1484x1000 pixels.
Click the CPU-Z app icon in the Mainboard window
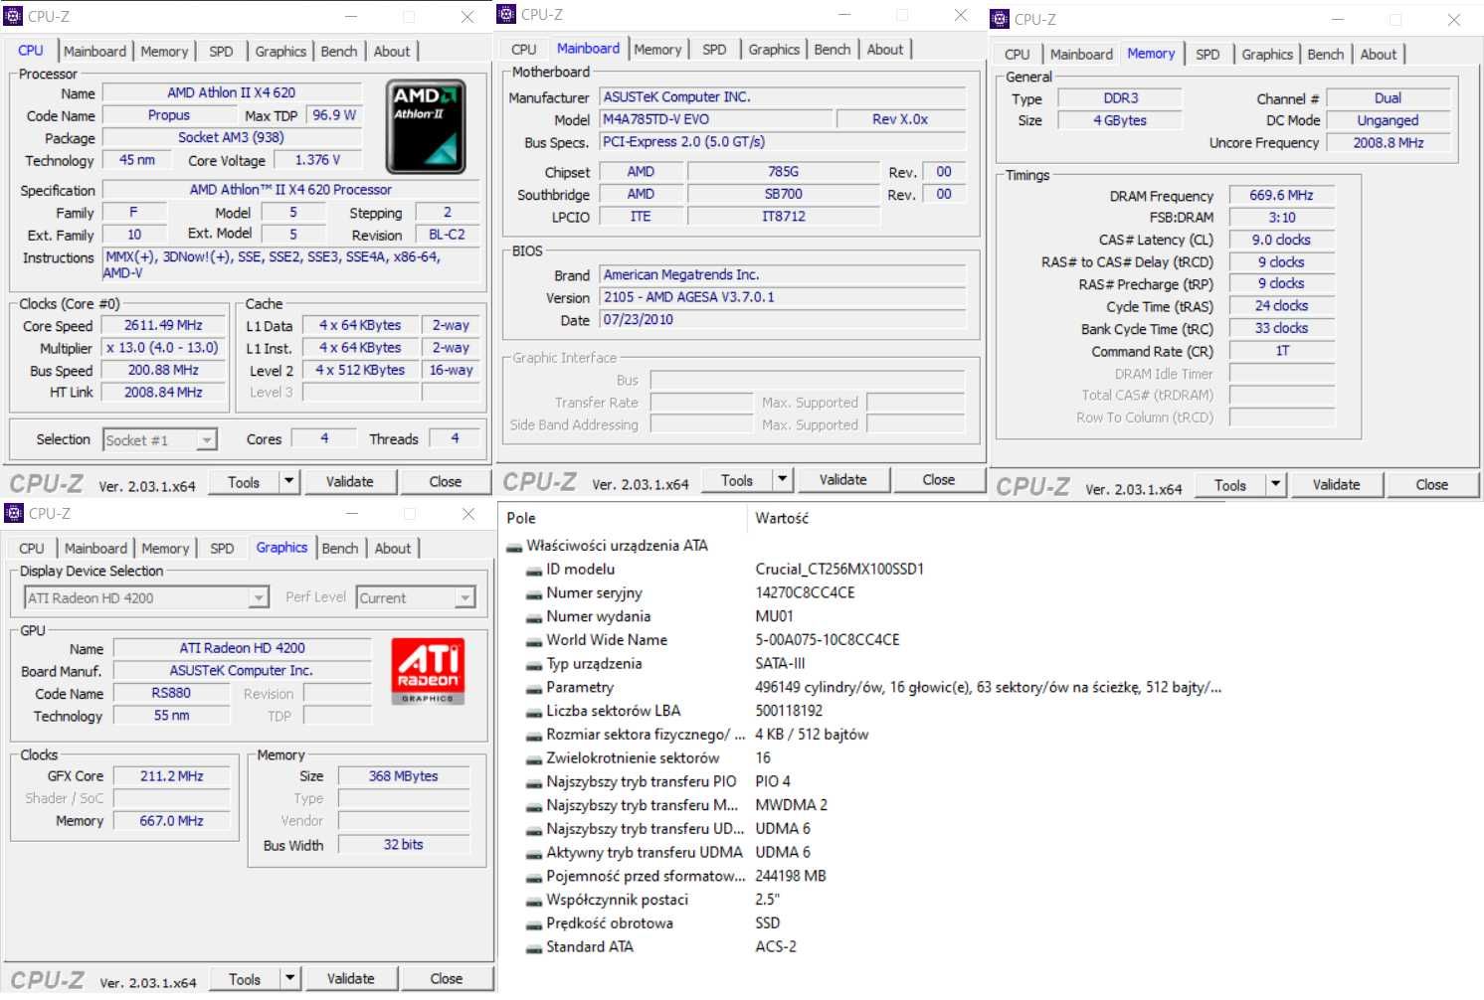(x=506, y=14)
